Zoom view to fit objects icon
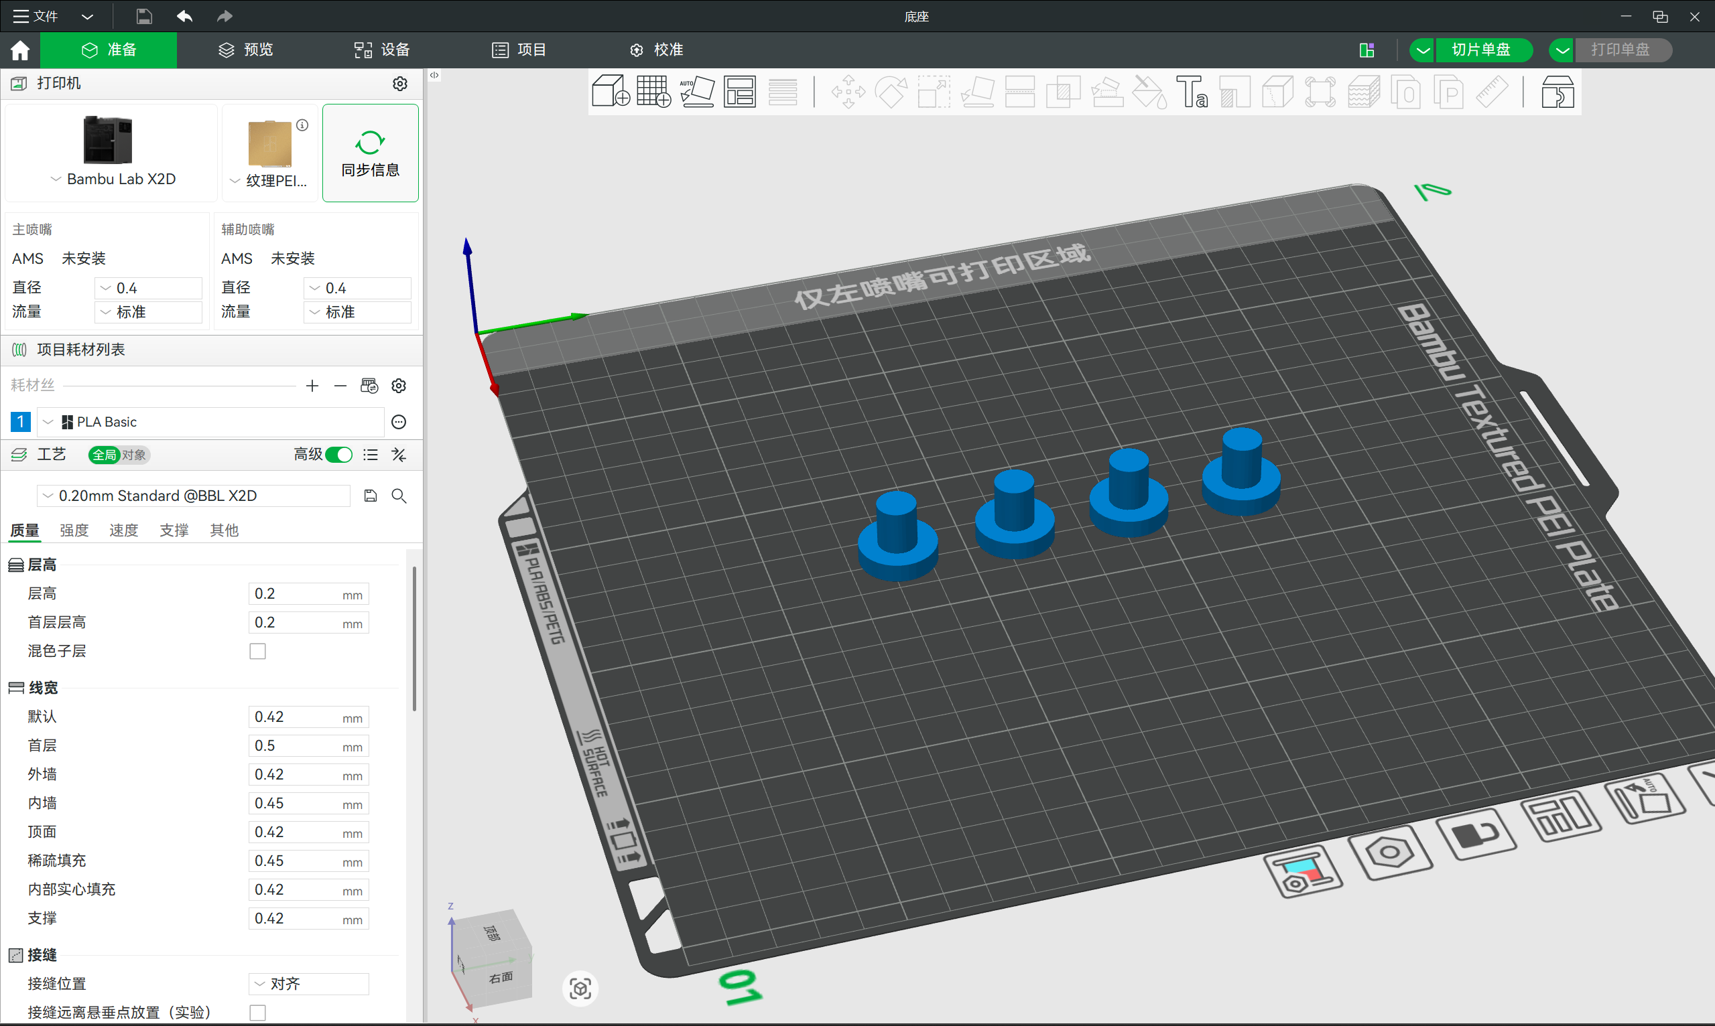 point(580,988)
